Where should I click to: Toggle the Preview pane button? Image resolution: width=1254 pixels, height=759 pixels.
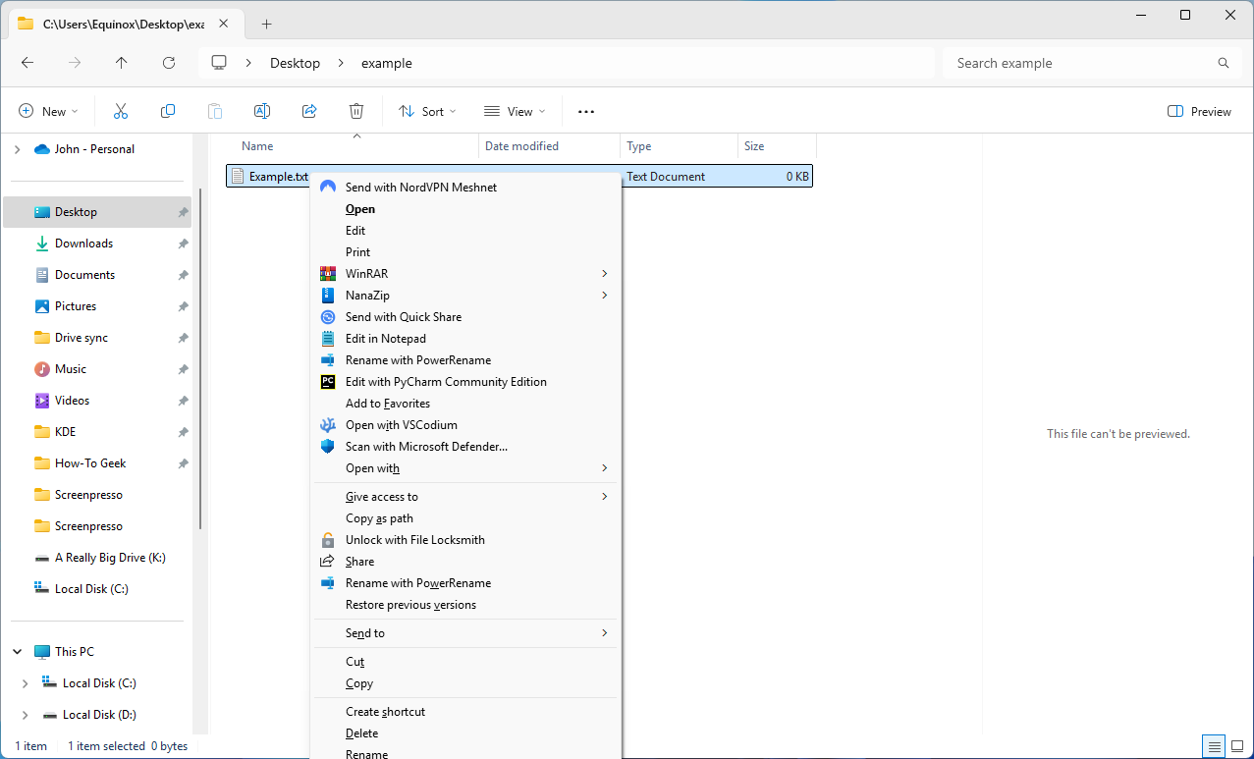point(1199,112)
